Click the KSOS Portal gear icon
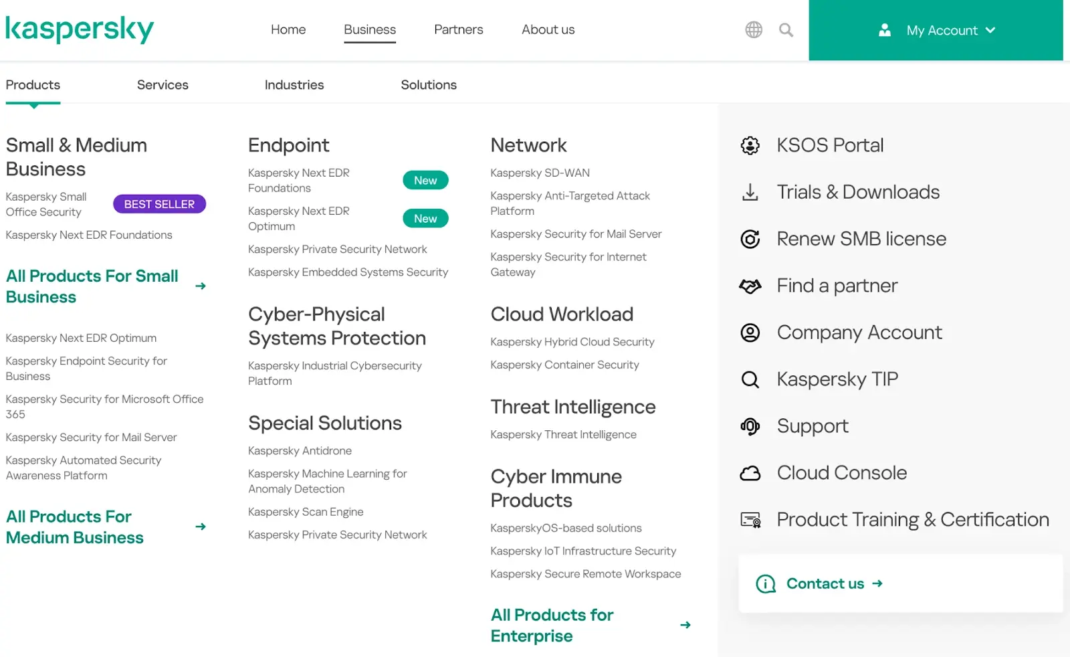The image size is (1070, 657). tap(750, 145)
